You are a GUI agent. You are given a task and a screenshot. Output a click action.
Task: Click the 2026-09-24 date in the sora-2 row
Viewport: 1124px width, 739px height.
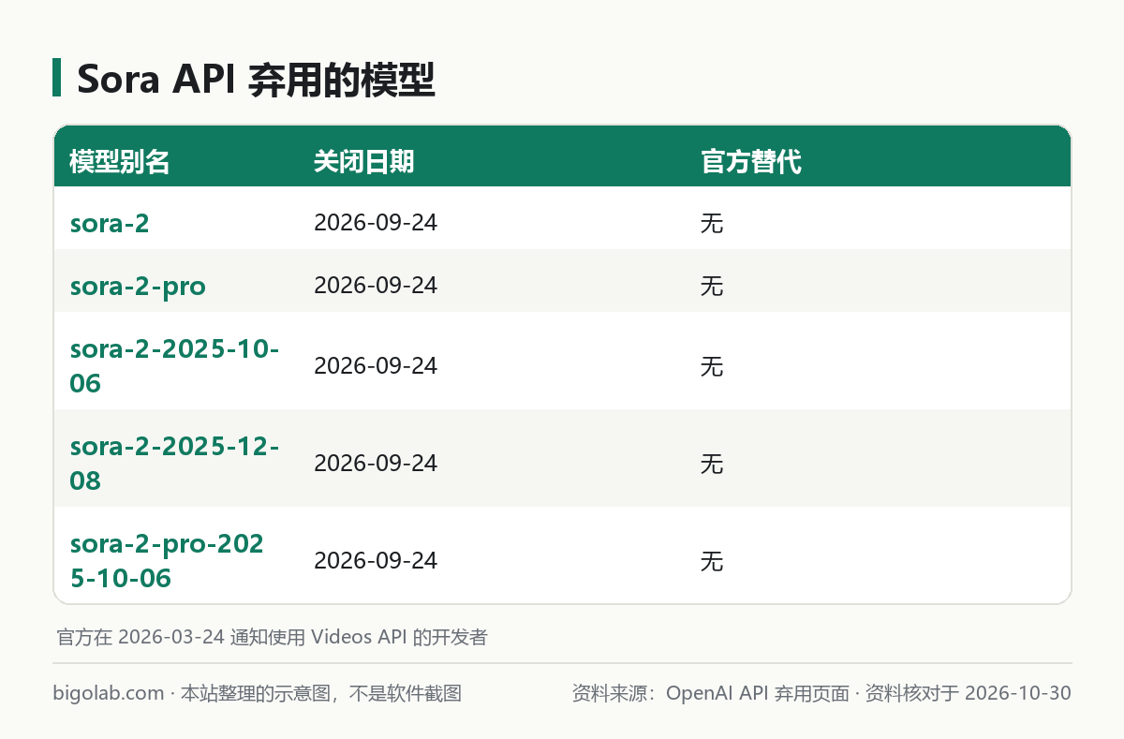[x=376, y=223]
